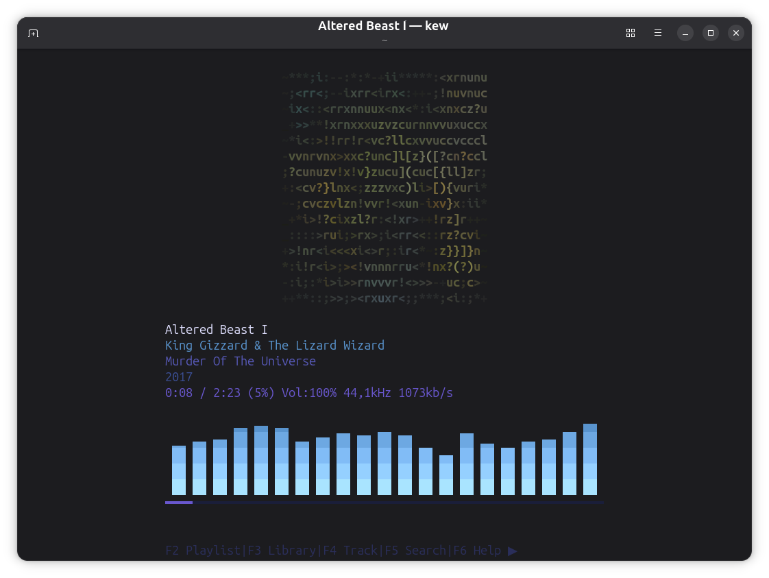The width and height of the screenshot is (769, 578).
Task: Click the ASCII album cover art
Action: 384,187
